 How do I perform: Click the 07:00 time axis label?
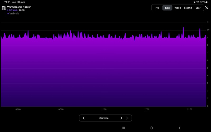61,109
